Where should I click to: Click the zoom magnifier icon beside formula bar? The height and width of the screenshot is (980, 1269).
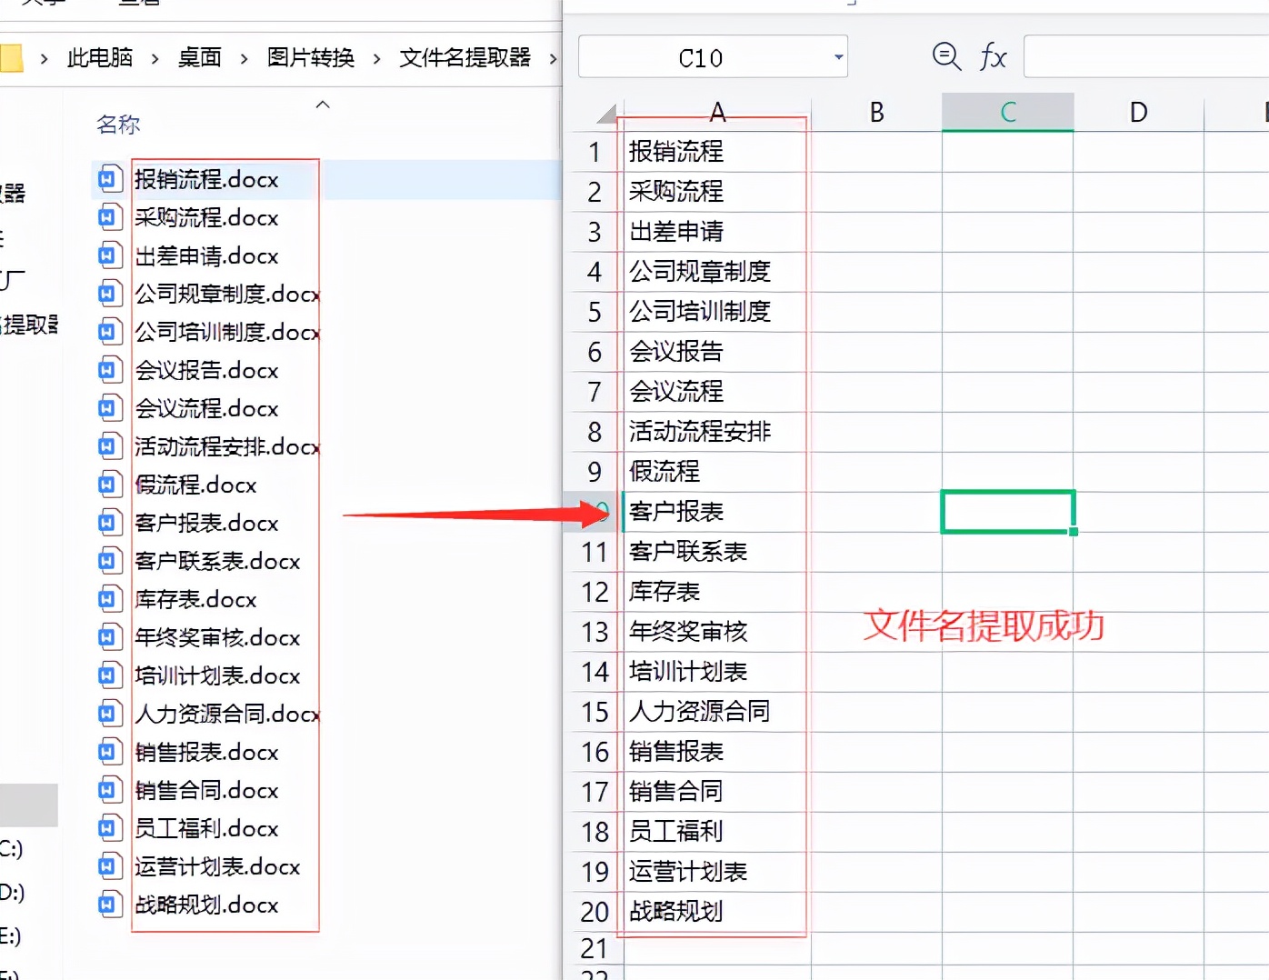pos(946,57)
